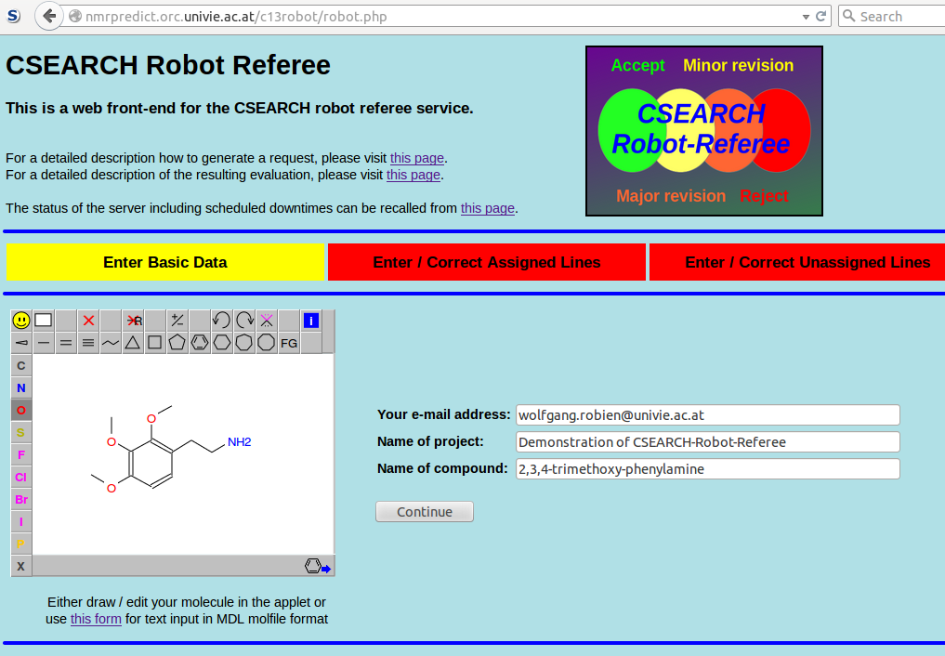Select Chlorine atom from element palette

click(x=21, y=477)
